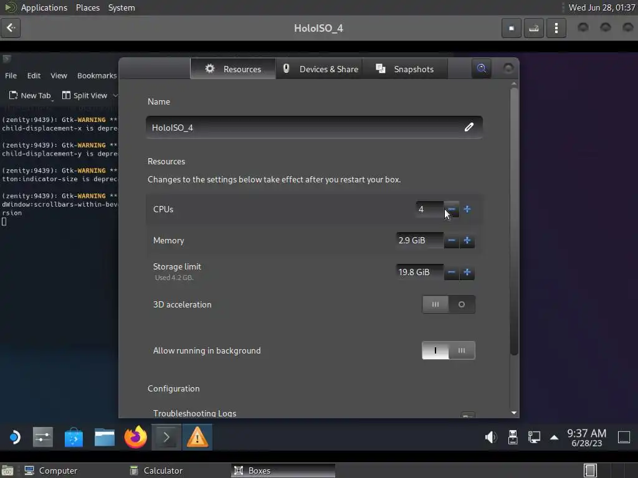638x478 pixels.
Task: Expand the Split View dropdown arrow
Action: click(115, 95)
